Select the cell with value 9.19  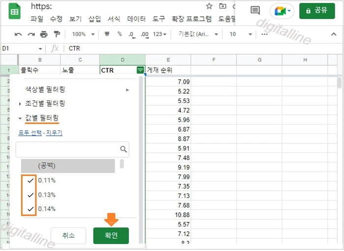click(168, 167)
